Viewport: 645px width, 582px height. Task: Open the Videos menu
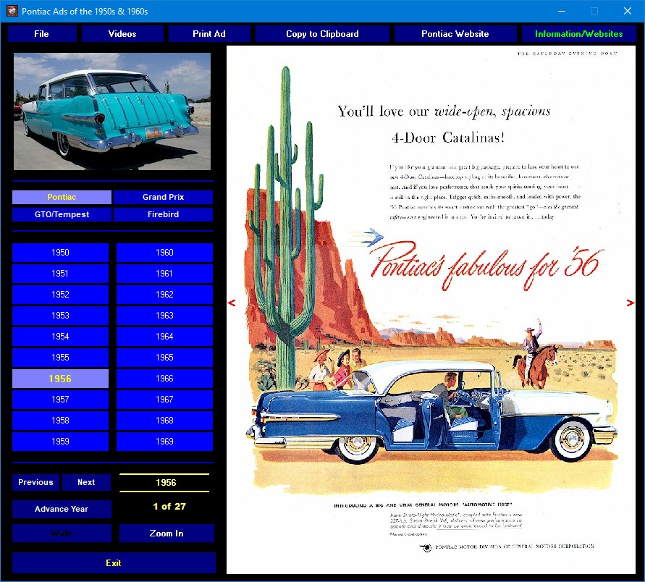pos(122,34)
